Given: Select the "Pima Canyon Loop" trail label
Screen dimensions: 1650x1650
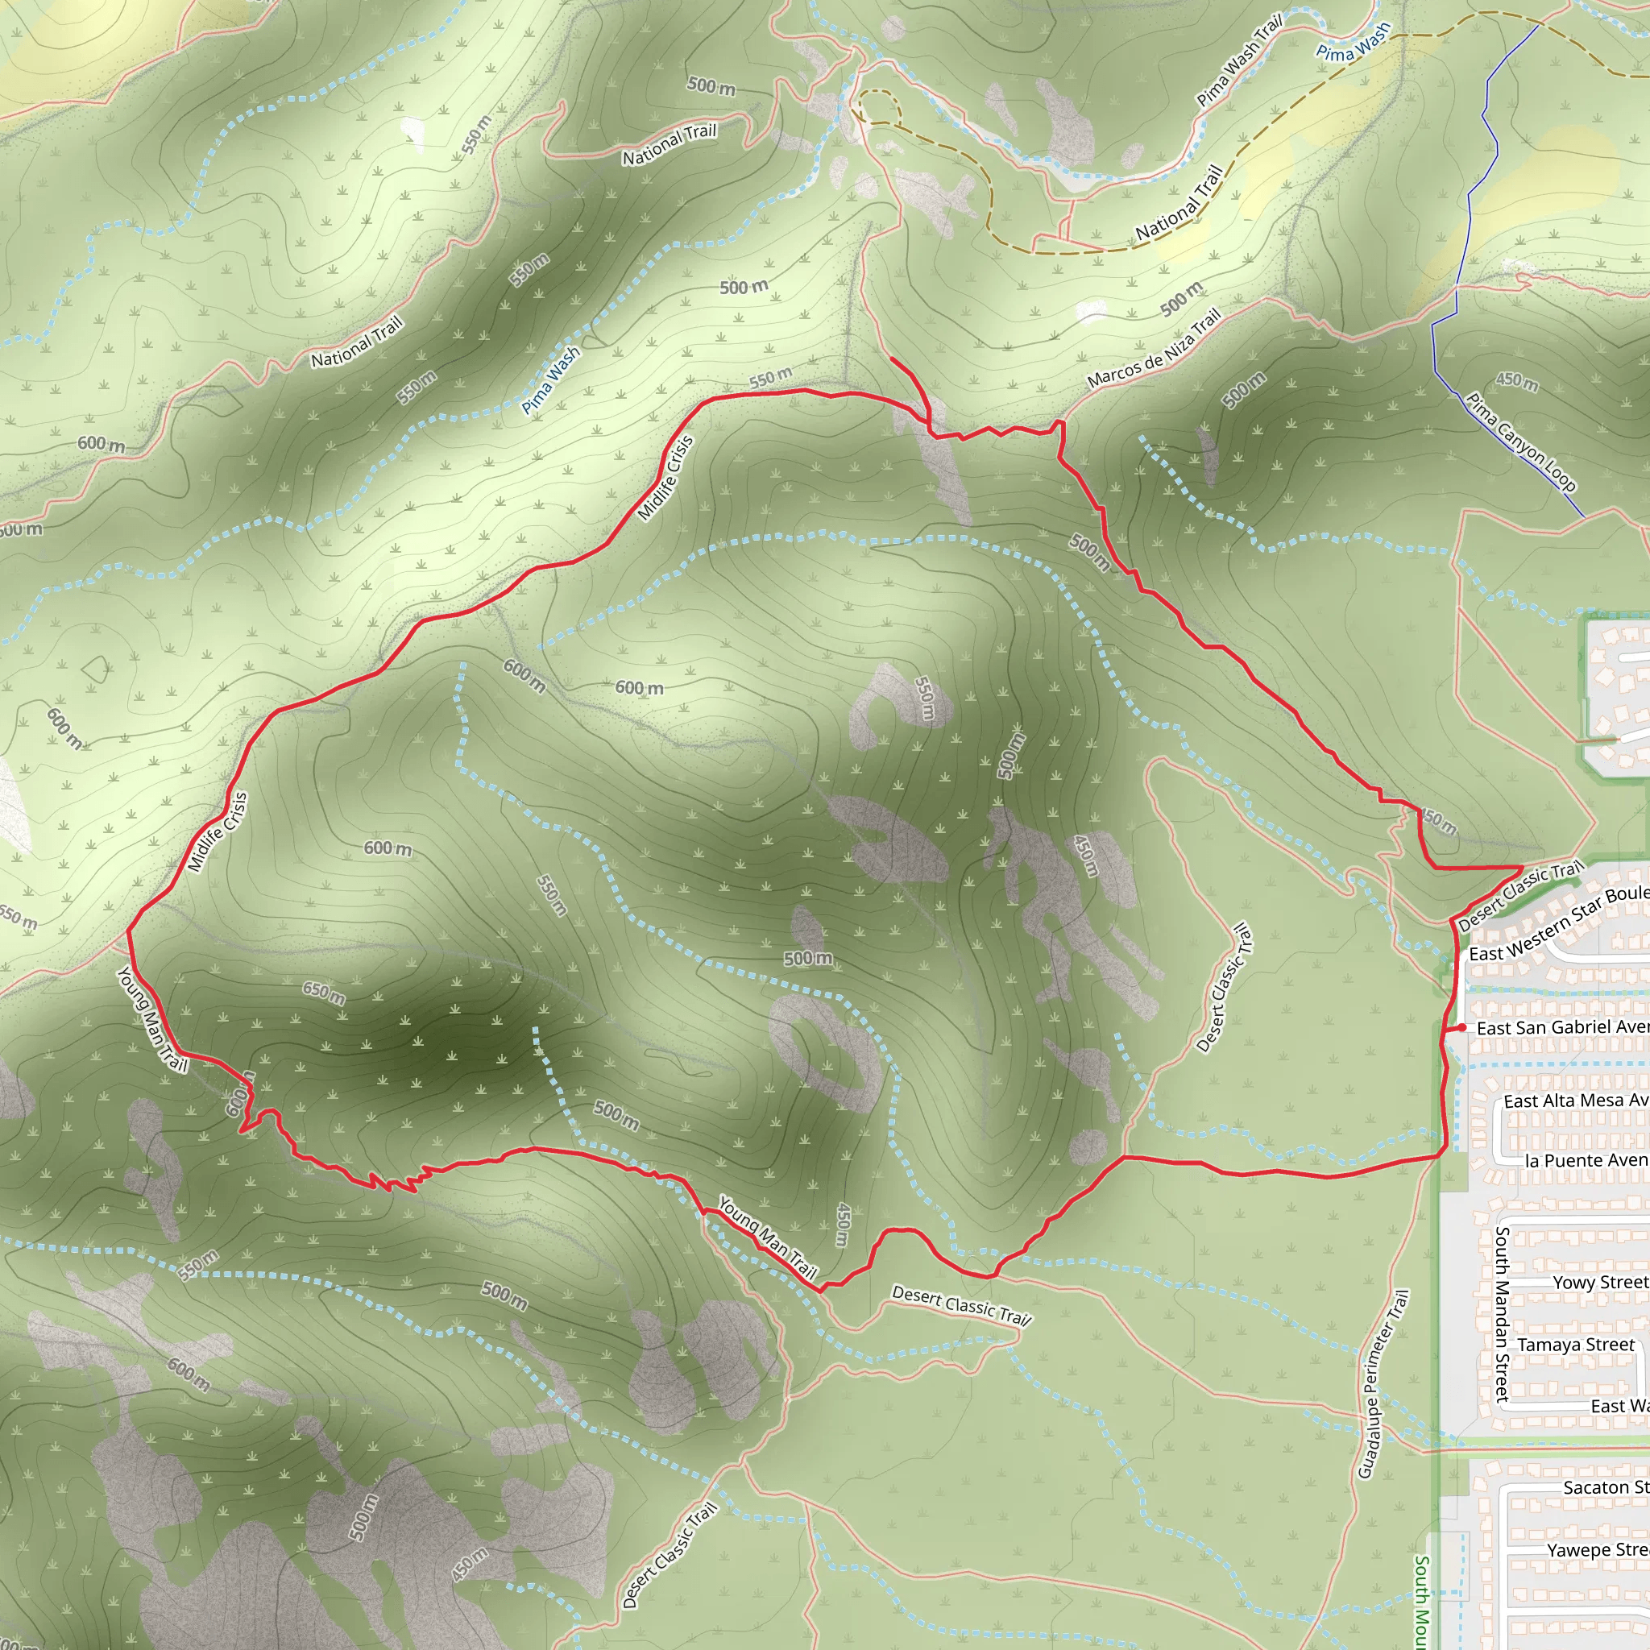Looking at the screenshot, I should (x=1521, y=442).
